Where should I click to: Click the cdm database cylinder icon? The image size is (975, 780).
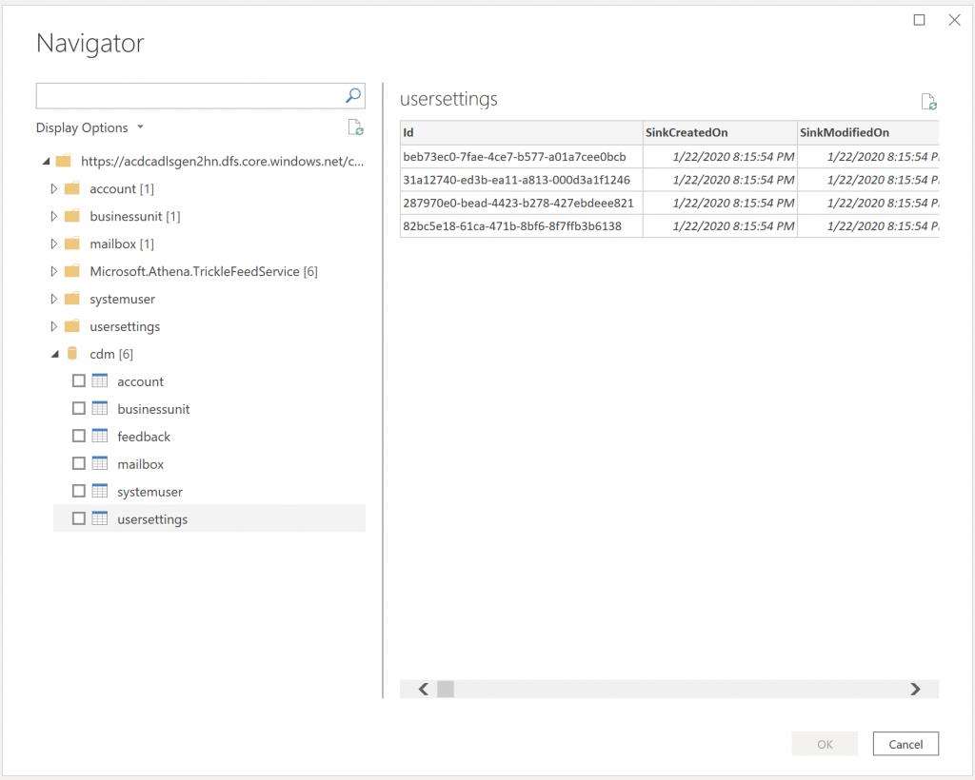72,353
